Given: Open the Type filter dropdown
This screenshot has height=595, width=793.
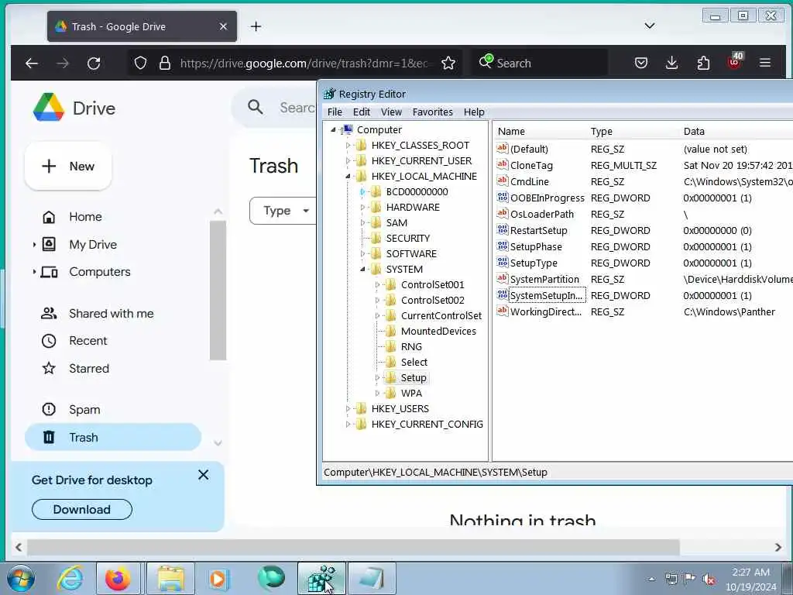Looking at the screenshot, I should [x=283, y=211].
